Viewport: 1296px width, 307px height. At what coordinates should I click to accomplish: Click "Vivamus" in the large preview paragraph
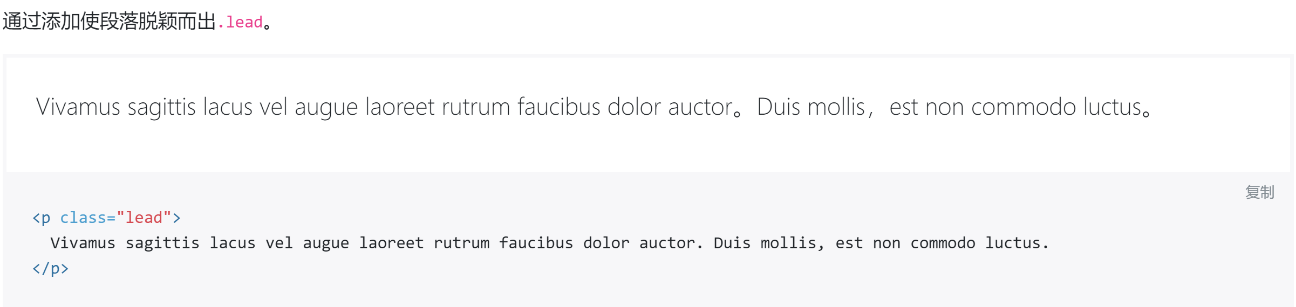(x=78, y=107)
